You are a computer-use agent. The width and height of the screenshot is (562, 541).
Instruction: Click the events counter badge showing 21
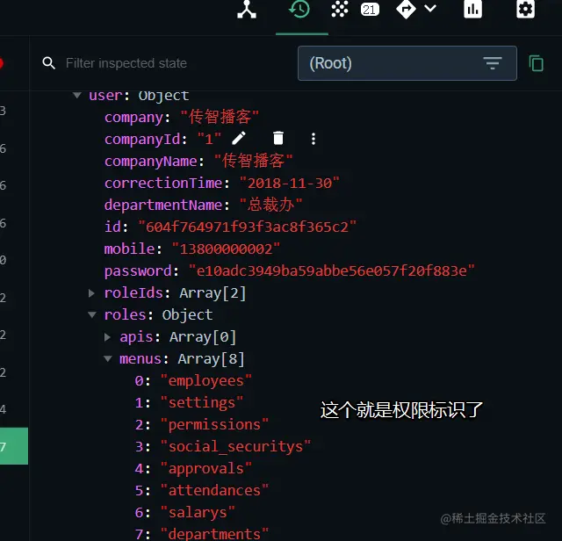pos(370,10)
